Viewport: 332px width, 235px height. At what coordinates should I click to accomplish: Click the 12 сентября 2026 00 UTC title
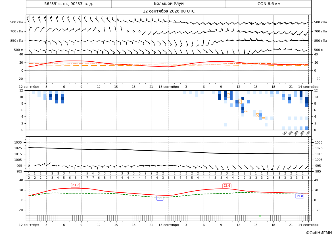pos(169,11)
